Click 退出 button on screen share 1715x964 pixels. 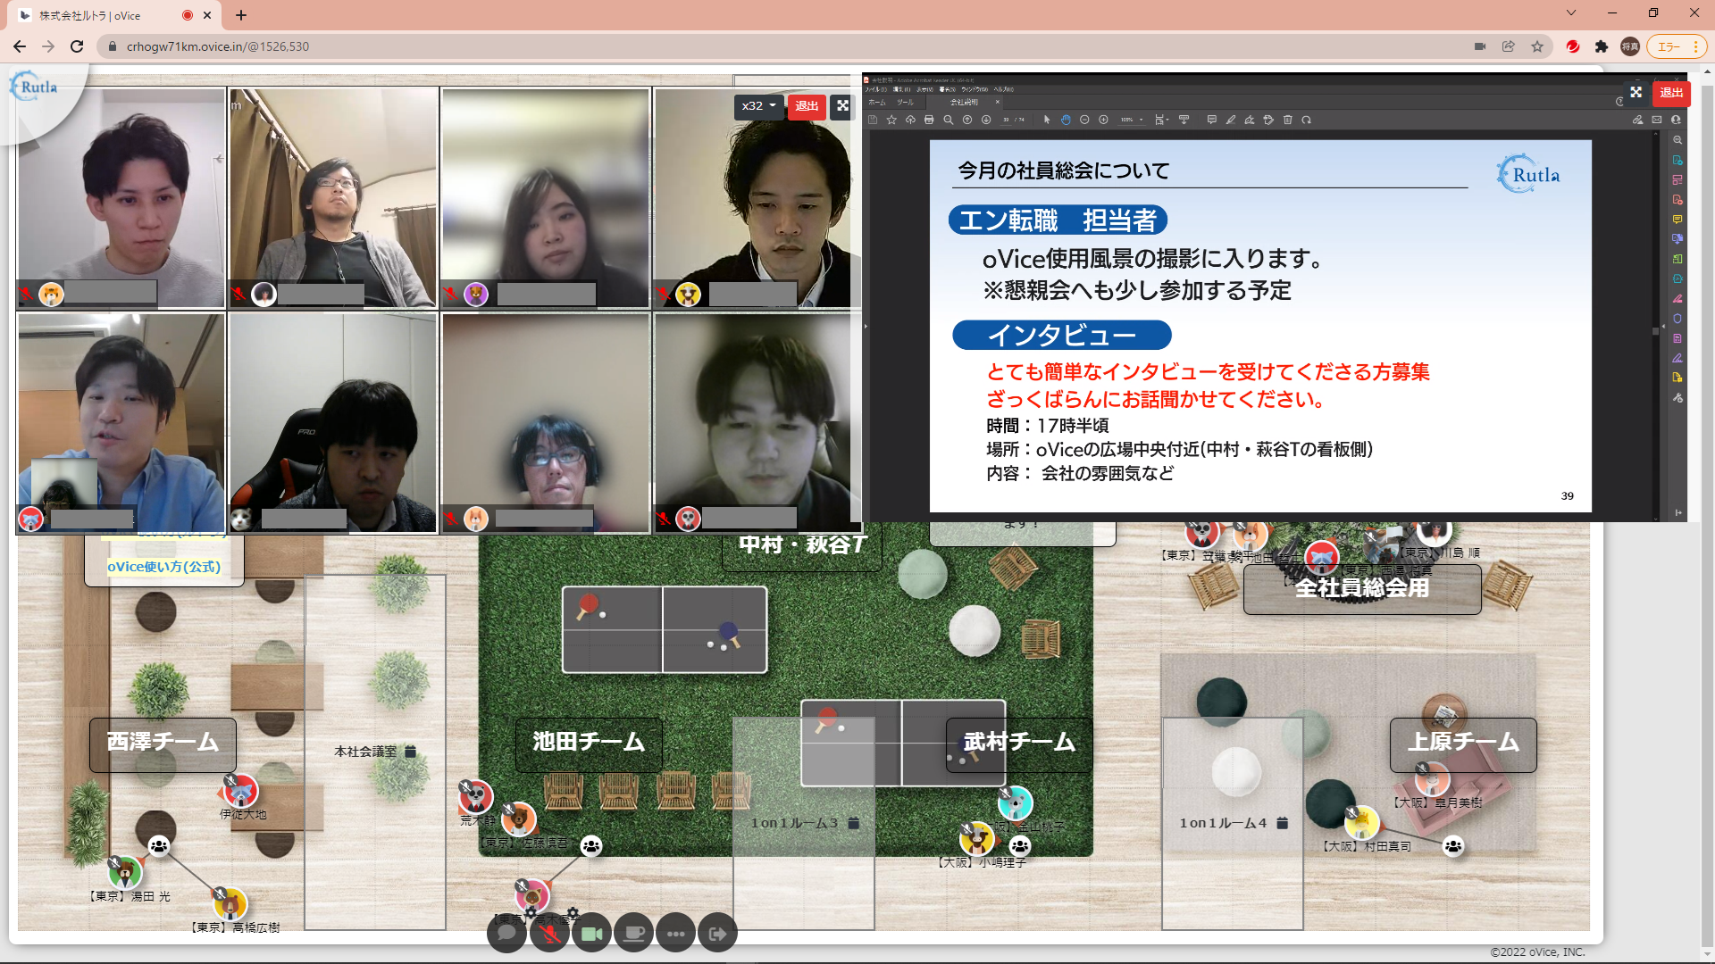point(1671,93)
